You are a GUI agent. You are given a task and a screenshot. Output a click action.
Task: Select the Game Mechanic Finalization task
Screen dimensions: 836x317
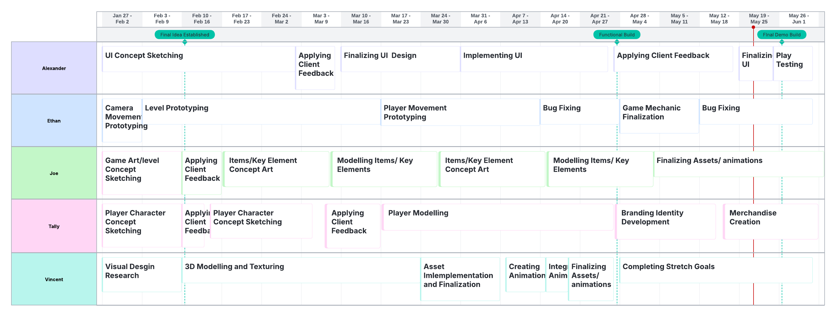coord(659,116)
